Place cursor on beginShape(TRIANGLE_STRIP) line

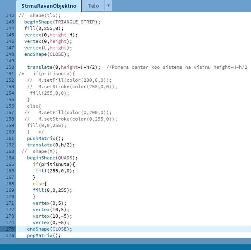[62, 22]
